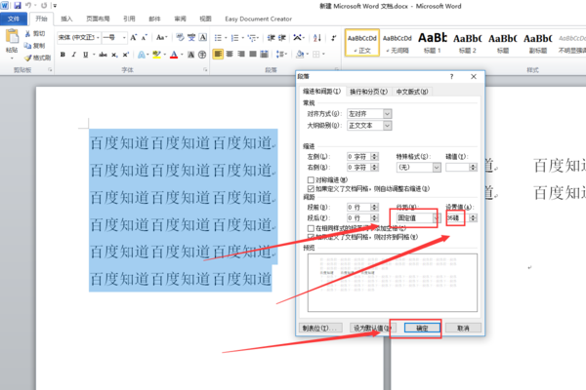Image resolution: width=586 pixels, height=390 pixels.
Task: Click the Enclose Characters circled-character icon
Action: click(202, 55)
